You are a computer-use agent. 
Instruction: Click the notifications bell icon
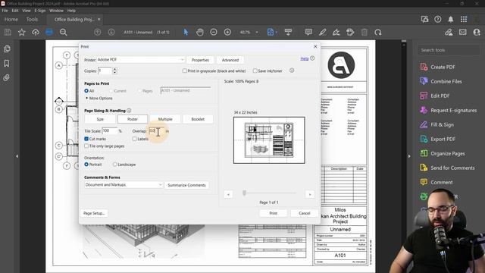click(451, 19)
